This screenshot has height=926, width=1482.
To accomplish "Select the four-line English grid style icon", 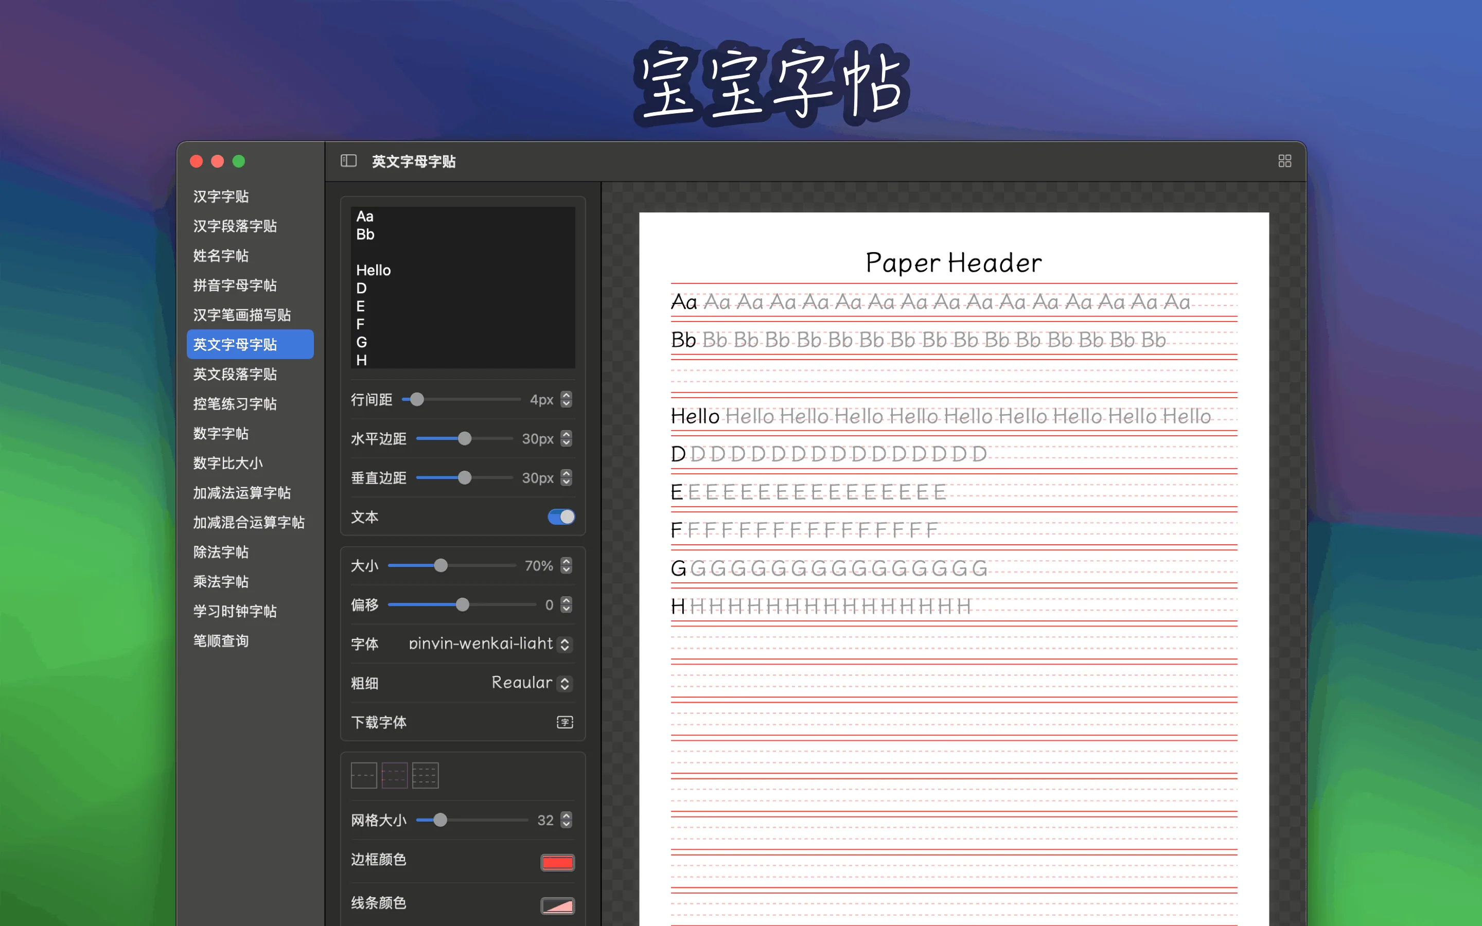I will point(396,775).
